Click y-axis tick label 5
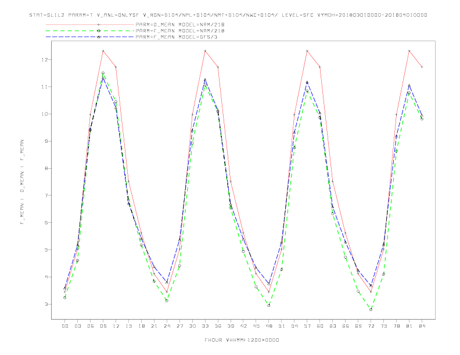The height and width of the screenshot is (355, 460). tap(46, 250)
